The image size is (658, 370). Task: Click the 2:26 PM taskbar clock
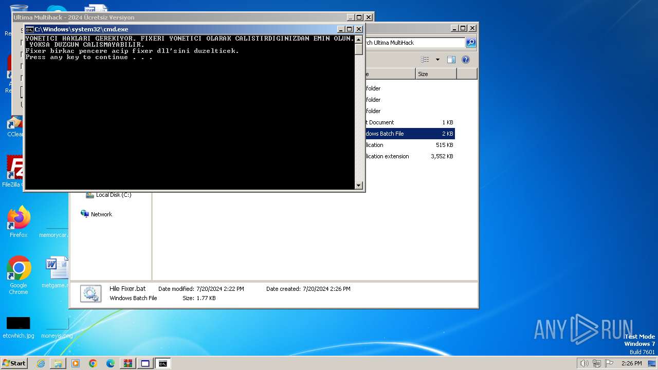pos(631,363)
